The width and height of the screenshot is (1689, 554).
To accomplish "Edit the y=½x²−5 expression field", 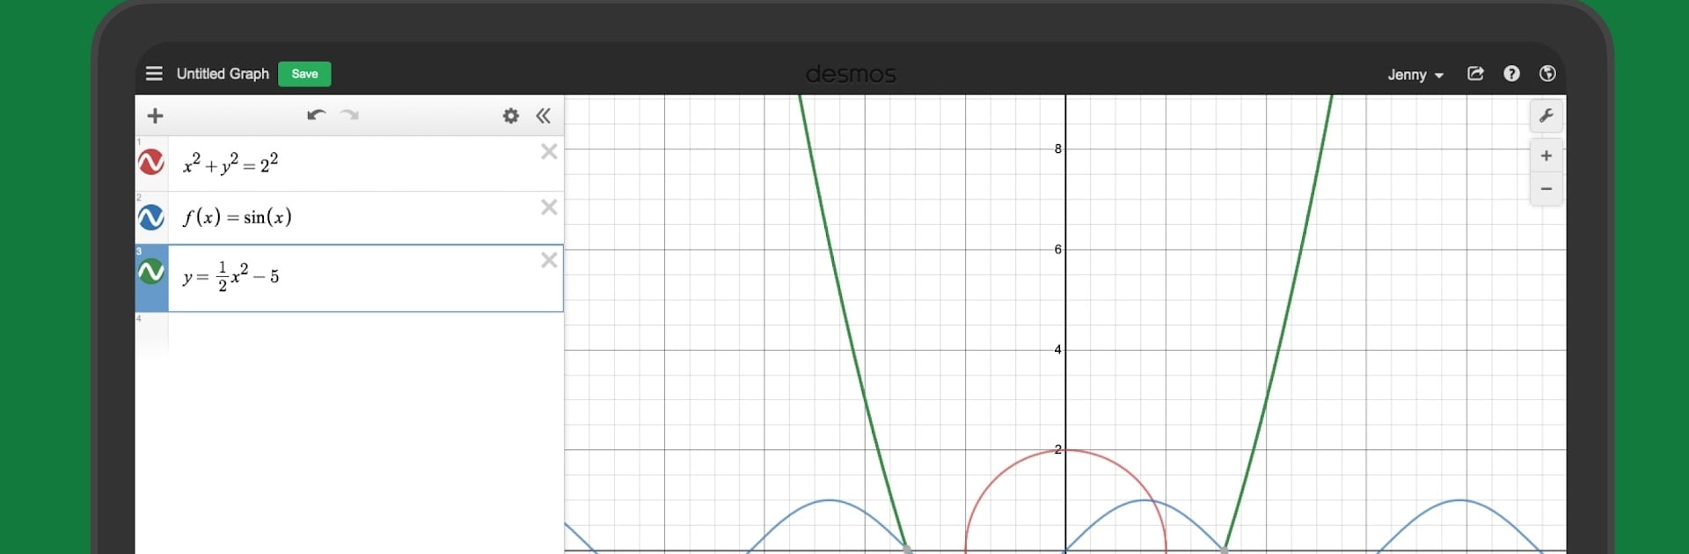I will point(366,278).
